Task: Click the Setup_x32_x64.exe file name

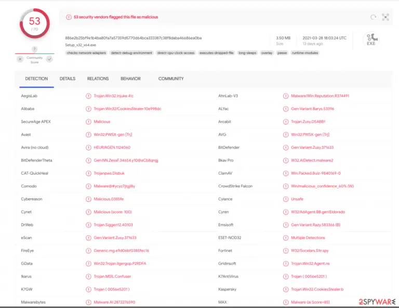Action: (x=81, y=45)
